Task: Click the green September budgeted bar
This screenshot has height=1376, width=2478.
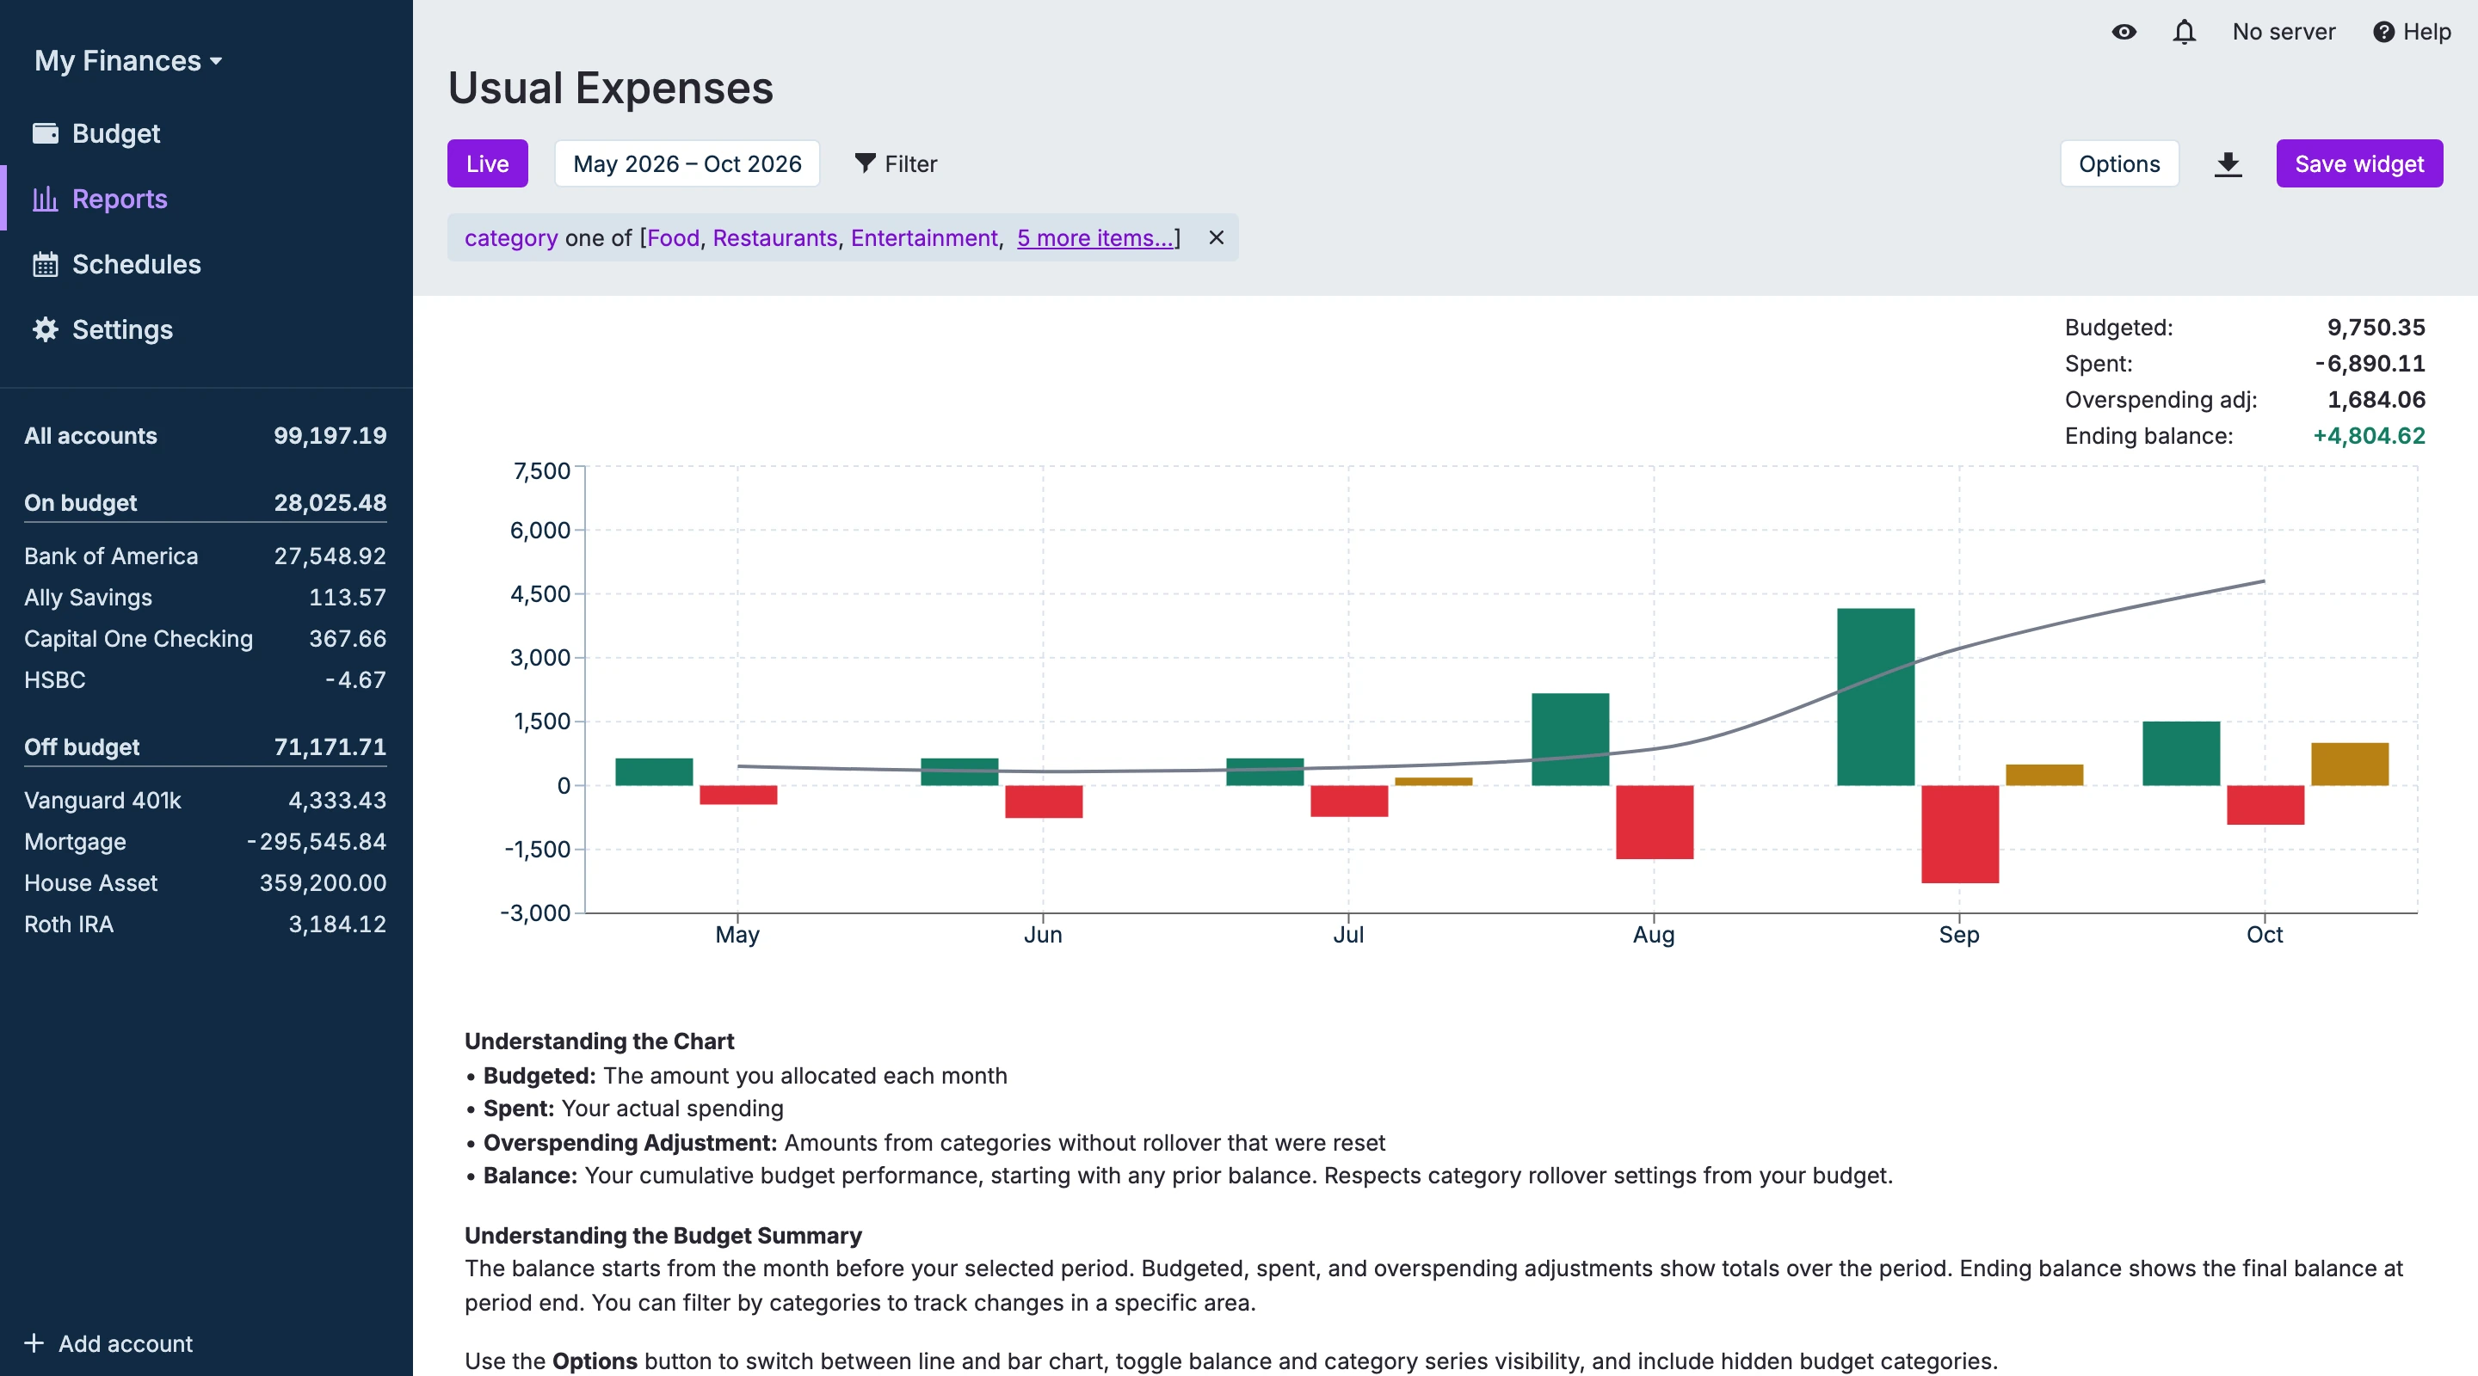Action: 1876,697
